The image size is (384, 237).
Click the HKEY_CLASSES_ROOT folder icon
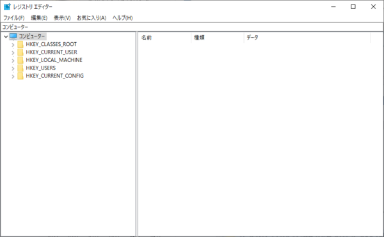tap(20, 45)
